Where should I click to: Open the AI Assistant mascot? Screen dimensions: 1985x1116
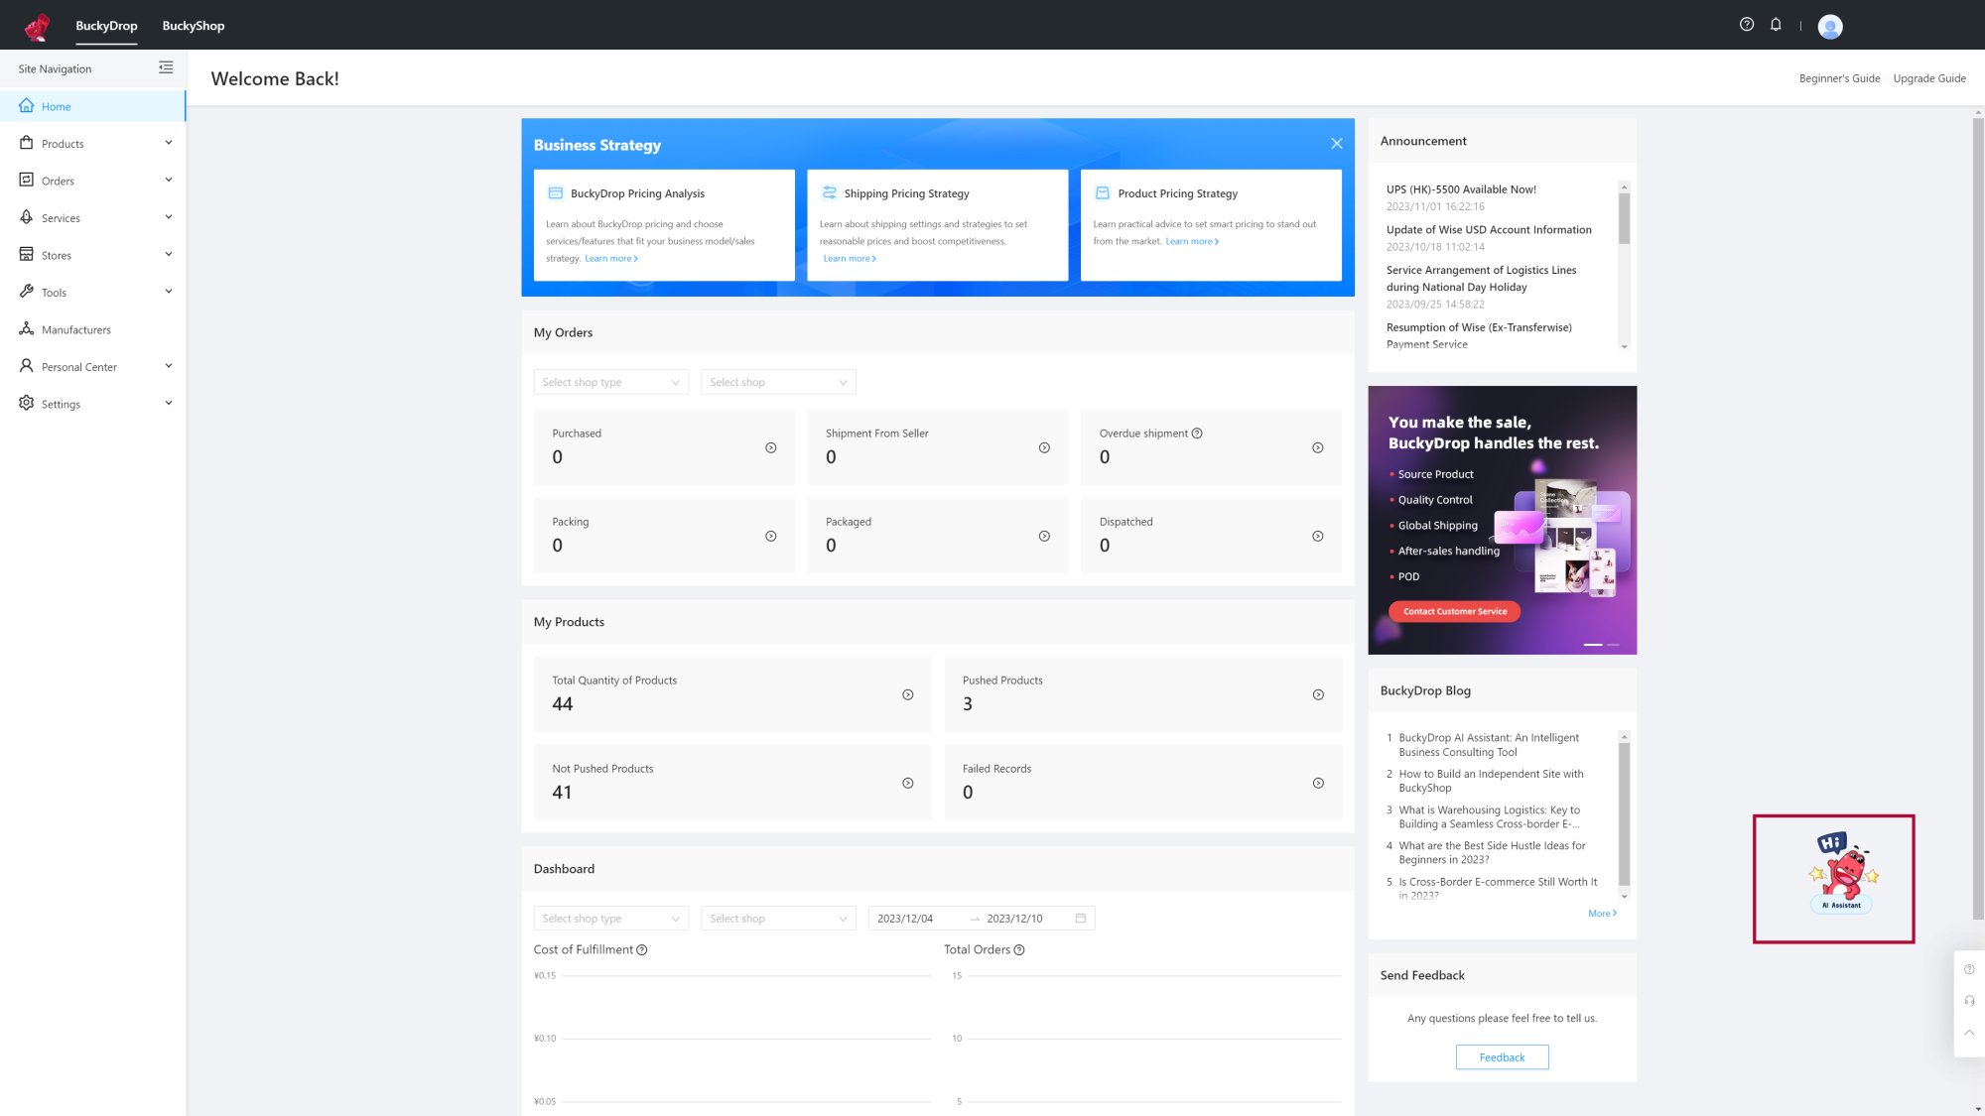pyautogui.click(x=1843, y=873)
